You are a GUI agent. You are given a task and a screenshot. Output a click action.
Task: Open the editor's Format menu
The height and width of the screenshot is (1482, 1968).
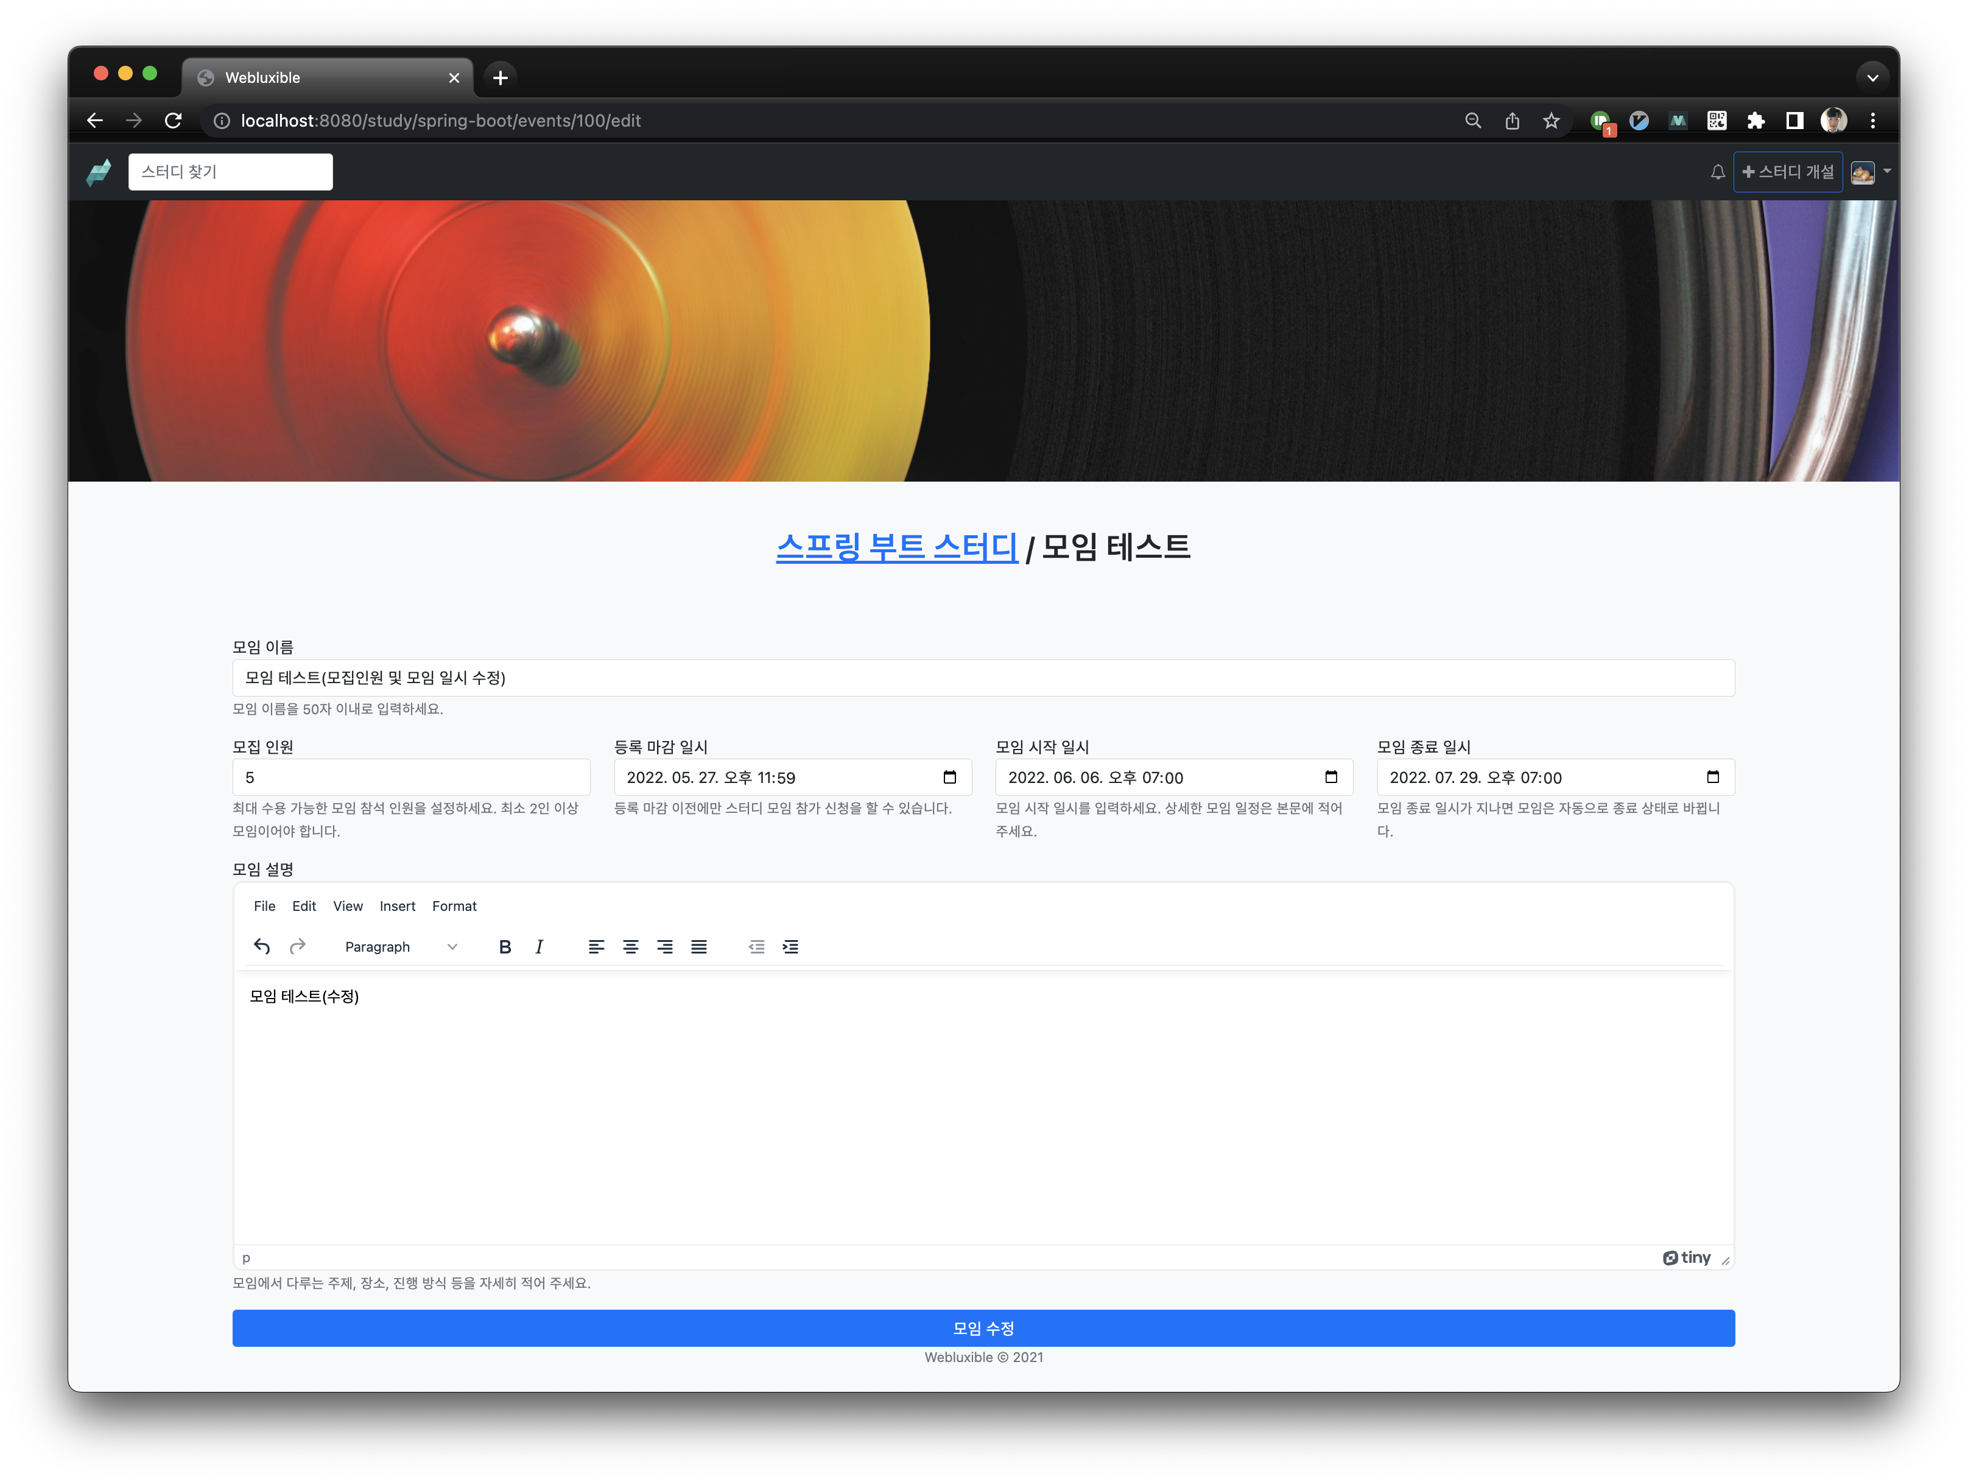[454, 905]
